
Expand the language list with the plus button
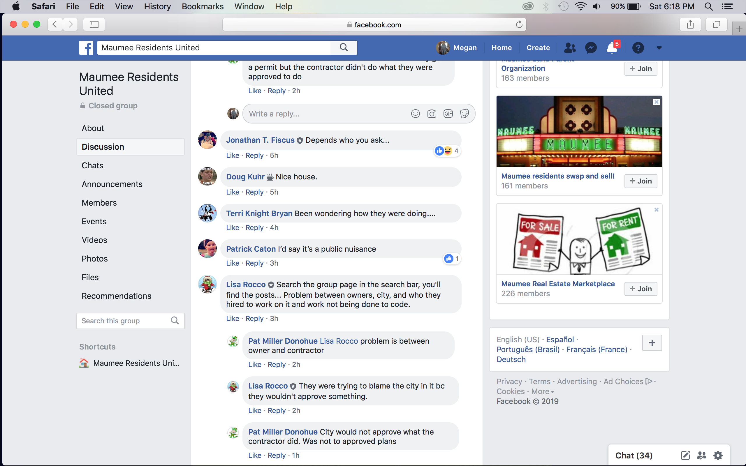point(652,343)
